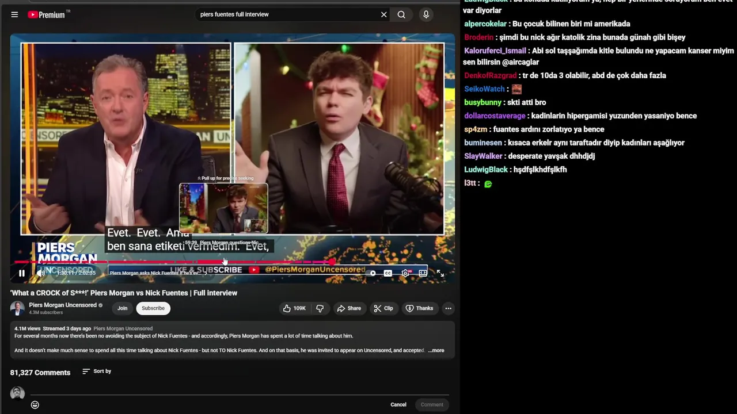Screen dimensions: 737x414
Task: Dislike the video
Action: pos(320,308)
